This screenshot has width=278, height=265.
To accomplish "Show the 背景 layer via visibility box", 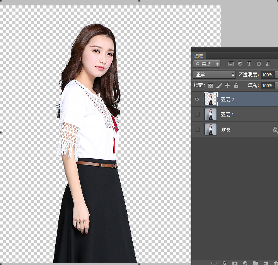I will point(197,129).
